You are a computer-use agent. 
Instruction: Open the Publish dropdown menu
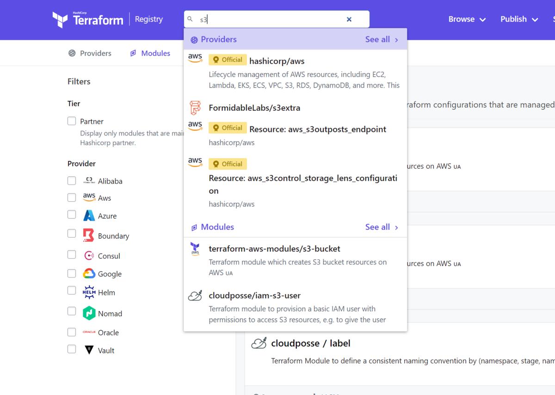coord(519,19)
